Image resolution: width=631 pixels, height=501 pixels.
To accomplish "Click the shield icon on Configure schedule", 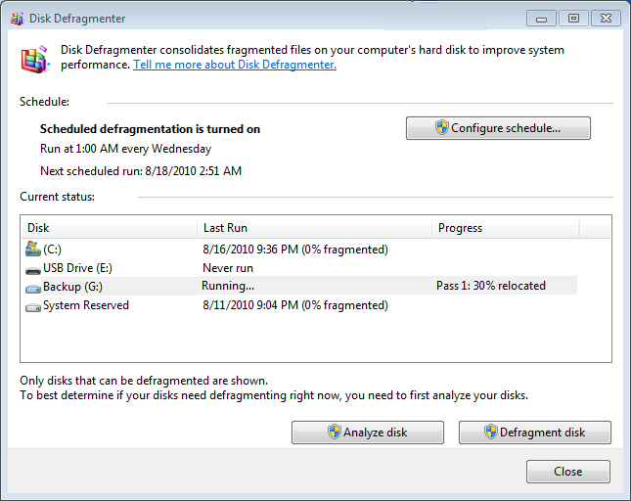I will [441, 128].
